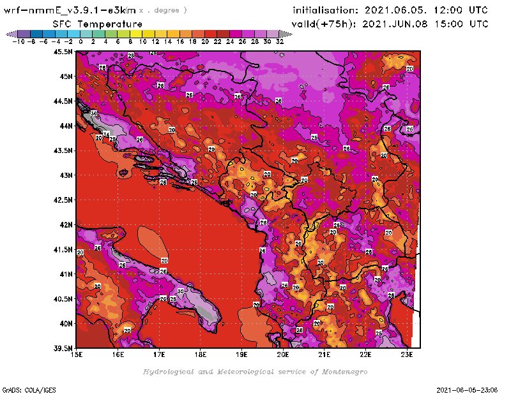
Task: Click the '41.5N' latitude label
Action: [x=63, y=249]
